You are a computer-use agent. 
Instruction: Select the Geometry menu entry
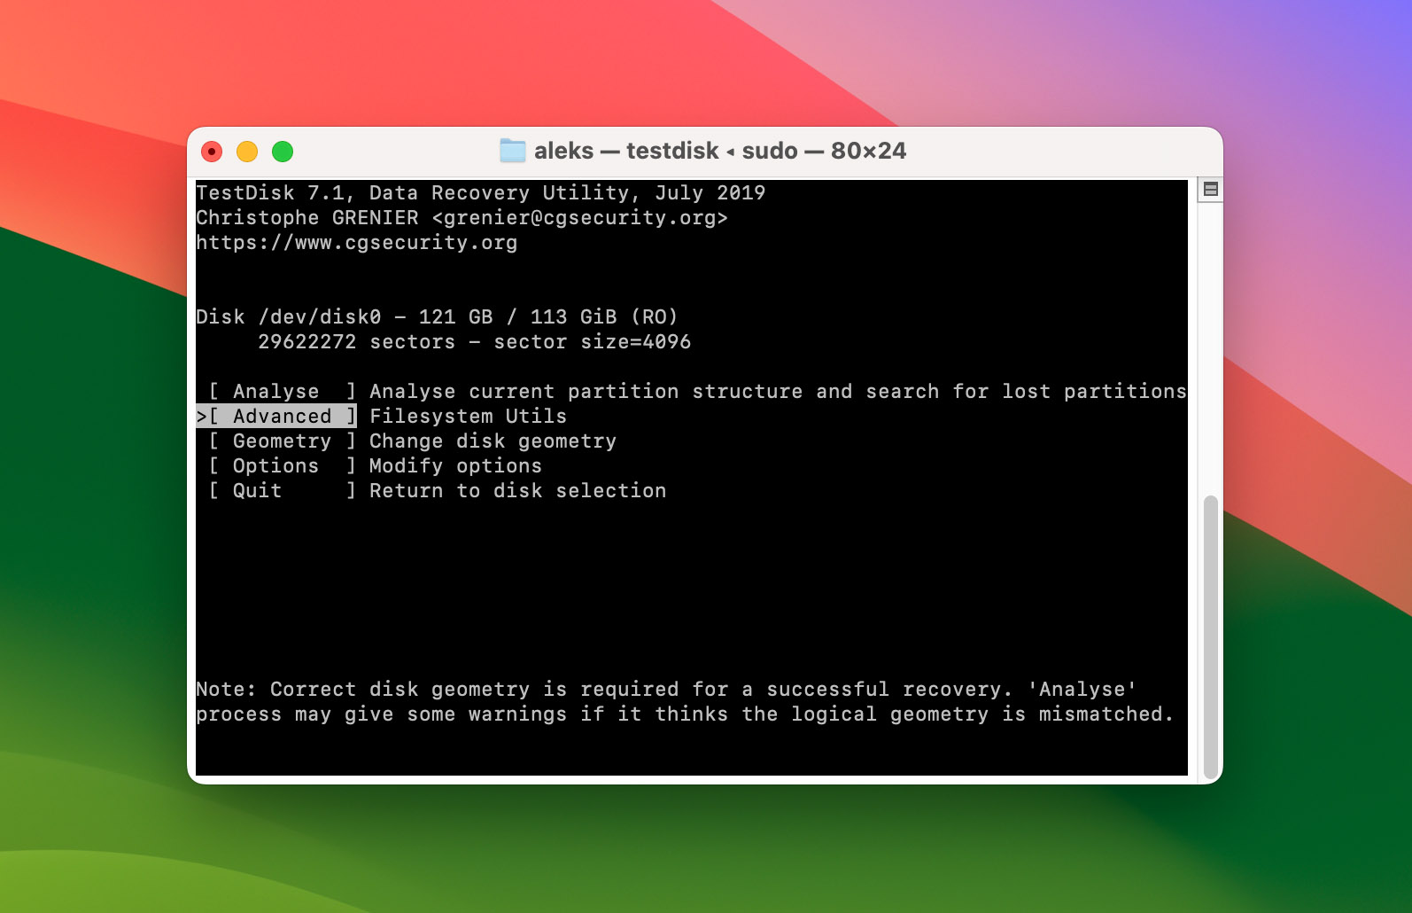pos(282,441)
